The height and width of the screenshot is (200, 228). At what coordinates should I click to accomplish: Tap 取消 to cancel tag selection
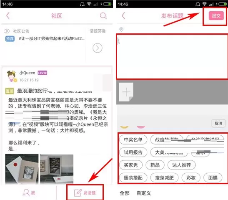tap(218, 123)
